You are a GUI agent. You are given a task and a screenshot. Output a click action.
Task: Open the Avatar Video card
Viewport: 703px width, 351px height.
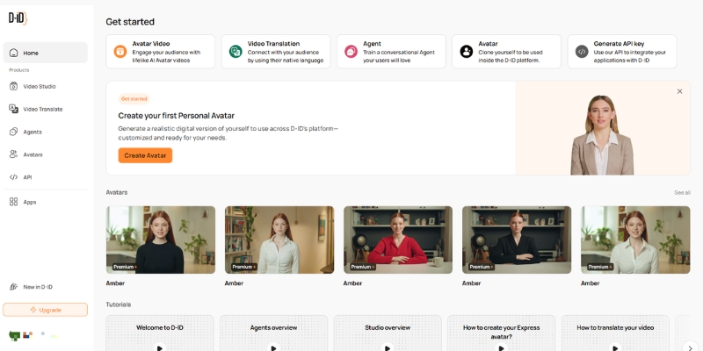[x=160, y=52]
